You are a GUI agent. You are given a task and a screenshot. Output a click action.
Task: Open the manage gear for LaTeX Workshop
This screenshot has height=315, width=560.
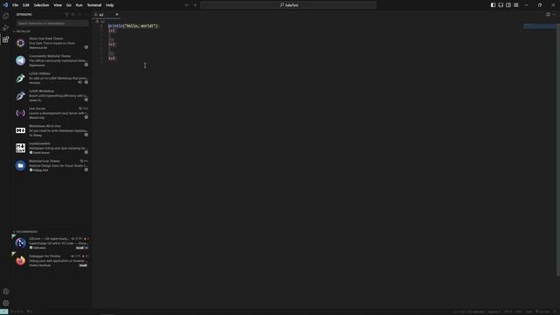(x=86, y=100)
